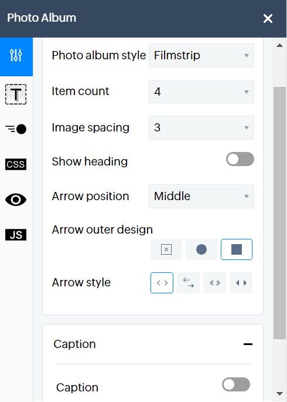Collapse the Caption section with minus
Image resolution: width=287 pixels, height=402 pixels.
click(248, 344)
